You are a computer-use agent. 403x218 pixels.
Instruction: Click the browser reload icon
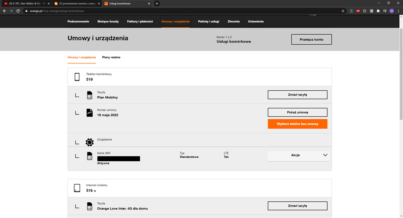click(x=18, y=11)
